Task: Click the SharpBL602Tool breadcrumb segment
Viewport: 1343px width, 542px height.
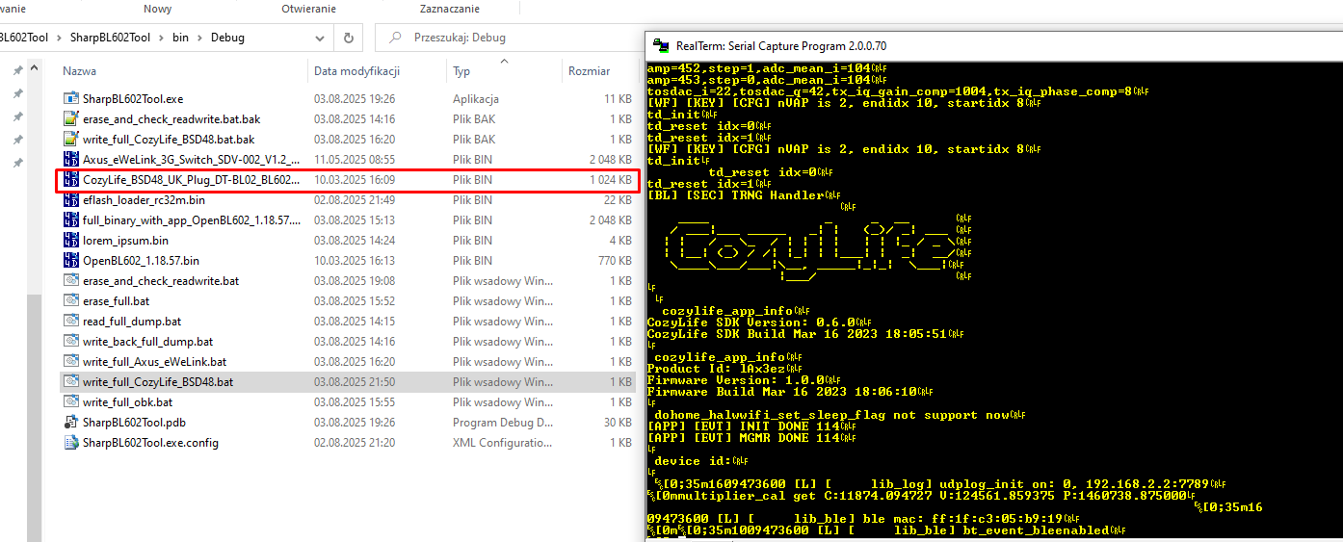Action: pyautogui.click(x=111, y=38)
